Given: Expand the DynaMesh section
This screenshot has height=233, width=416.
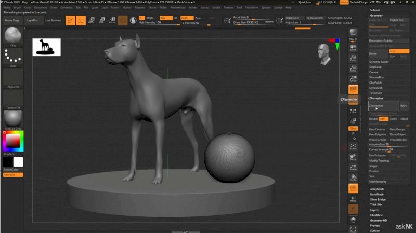Looking at the screenshot, I should point(375,88).
